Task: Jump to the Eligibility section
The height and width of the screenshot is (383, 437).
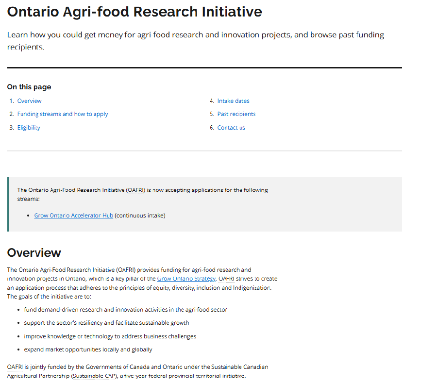Action: tap(29, 128)
